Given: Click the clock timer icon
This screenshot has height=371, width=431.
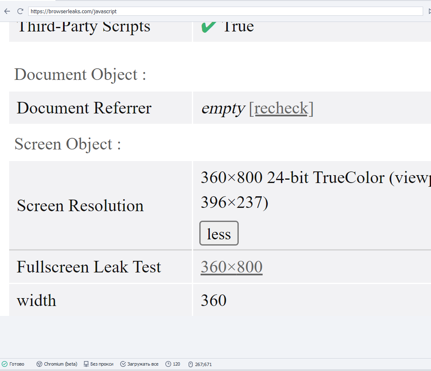Looking at the screenshot, I should click(x=168, y=364).
